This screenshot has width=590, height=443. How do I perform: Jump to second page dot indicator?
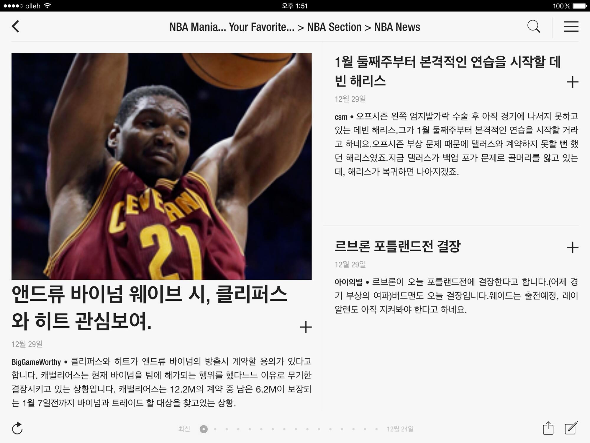215,429
